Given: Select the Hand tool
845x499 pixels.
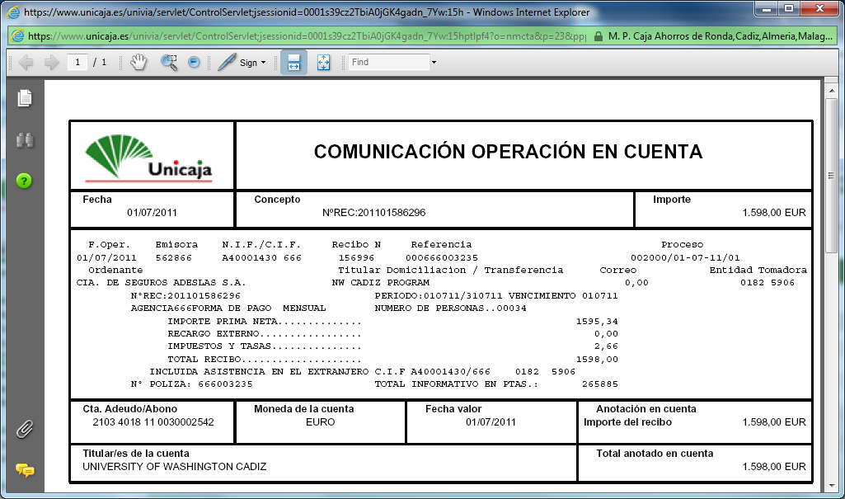Looking at the screenshot, I should (x=138, y=63).
